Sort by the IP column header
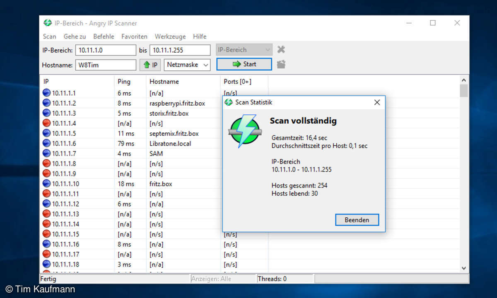 pyautogui.click(x=77, y=82)
